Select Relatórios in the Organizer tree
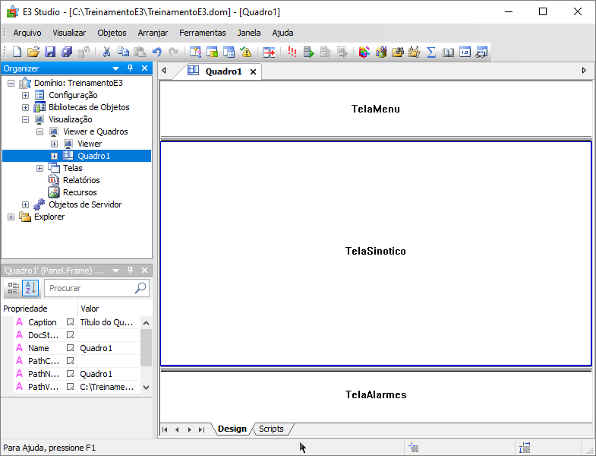Viewport: 596px width, 456px height. coord(81,180)
